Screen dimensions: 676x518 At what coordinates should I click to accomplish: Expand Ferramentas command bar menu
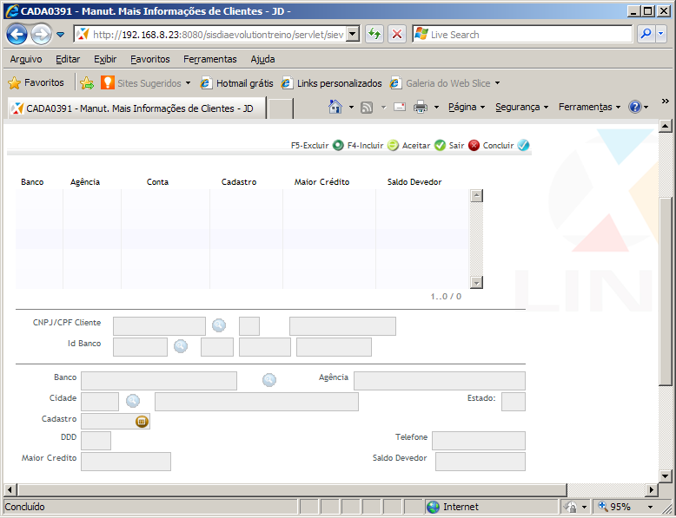click(x=589, y=107)
